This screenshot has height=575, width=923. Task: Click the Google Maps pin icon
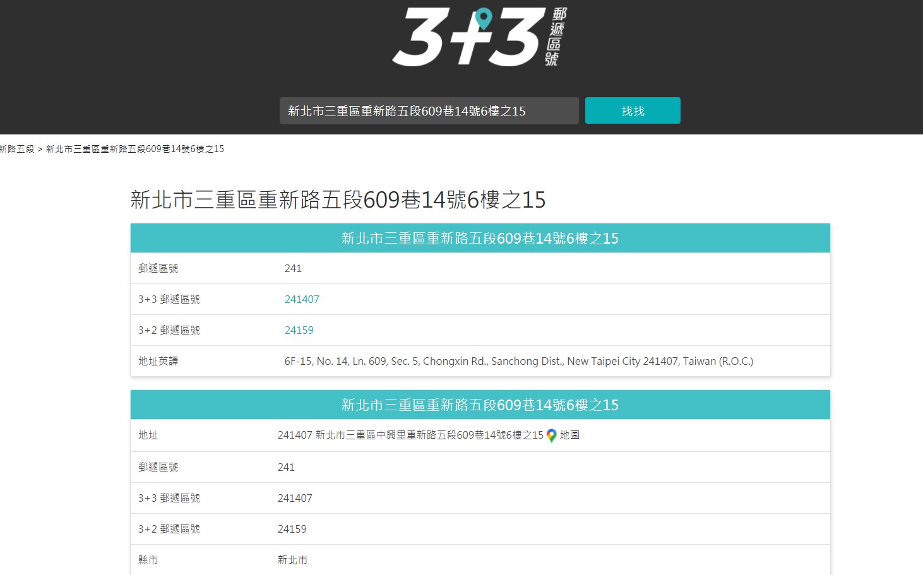coord(551,436)
